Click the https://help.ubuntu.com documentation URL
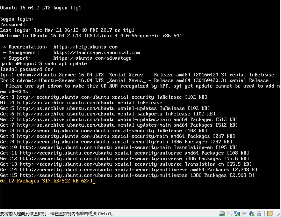 pyautogui.click(x=85, y=47)
